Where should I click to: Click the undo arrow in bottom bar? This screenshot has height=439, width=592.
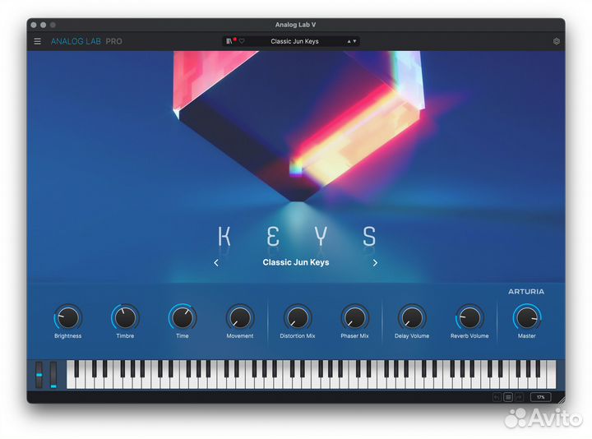click(x=497, y=397)
